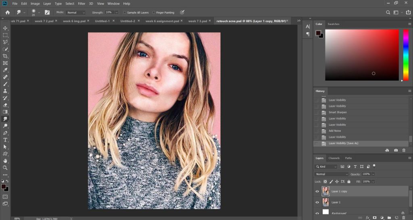
Task: Select the Smart Sharpen history state
Action: coord(338,112)
